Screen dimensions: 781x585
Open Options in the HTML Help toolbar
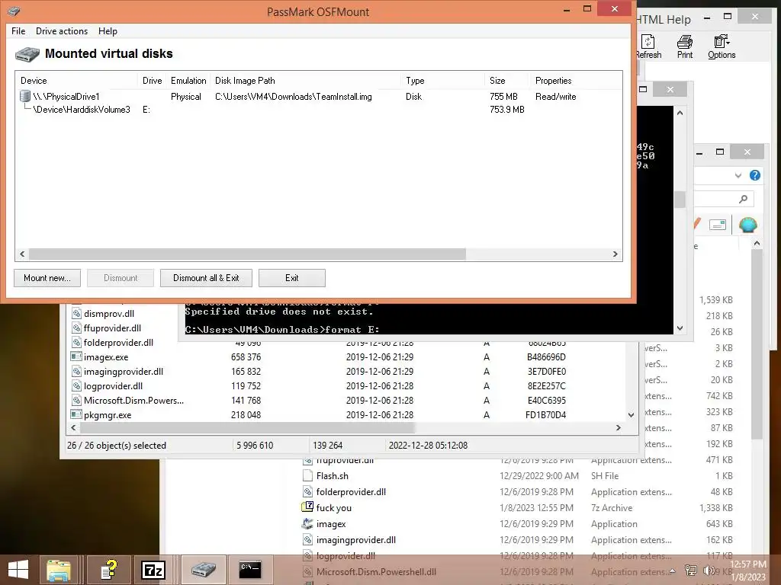(x=722, y=47)
